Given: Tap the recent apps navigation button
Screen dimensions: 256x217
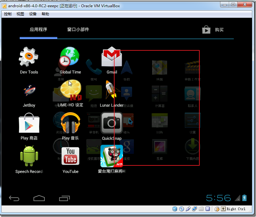Looking at the screenshot, I should pos(64,198).
